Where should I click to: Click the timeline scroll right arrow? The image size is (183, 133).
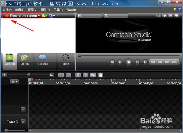tap(181, 131)
